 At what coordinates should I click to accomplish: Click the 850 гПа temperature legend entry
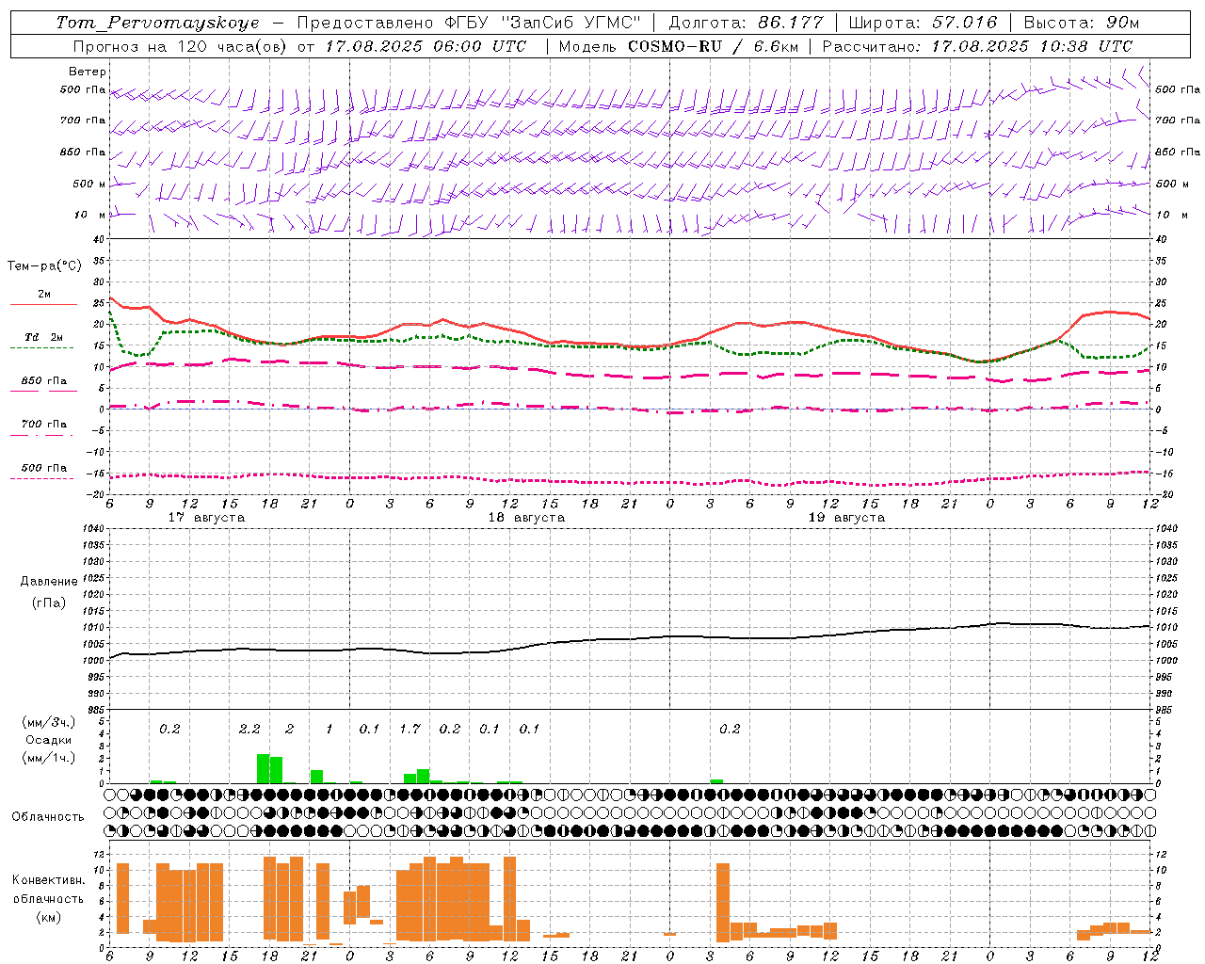click(44, 380)
